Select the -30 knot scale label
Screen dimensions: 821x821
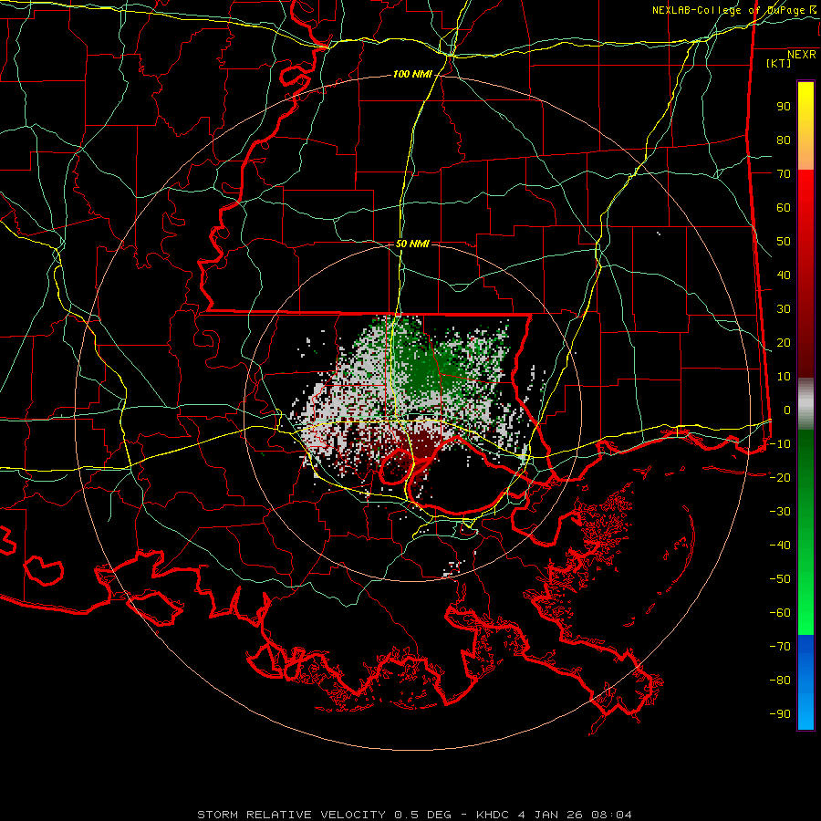780,512
